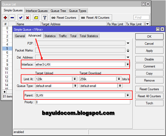This screenshot has width=166, height=136.
Task: Click the Comment button
Action: point(149,66)
